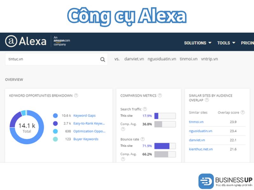Select competitor tinmoi.vn in comparison bar
This screenshot has height=190, width=254.
pyautogui.click(x=189, y=59)
